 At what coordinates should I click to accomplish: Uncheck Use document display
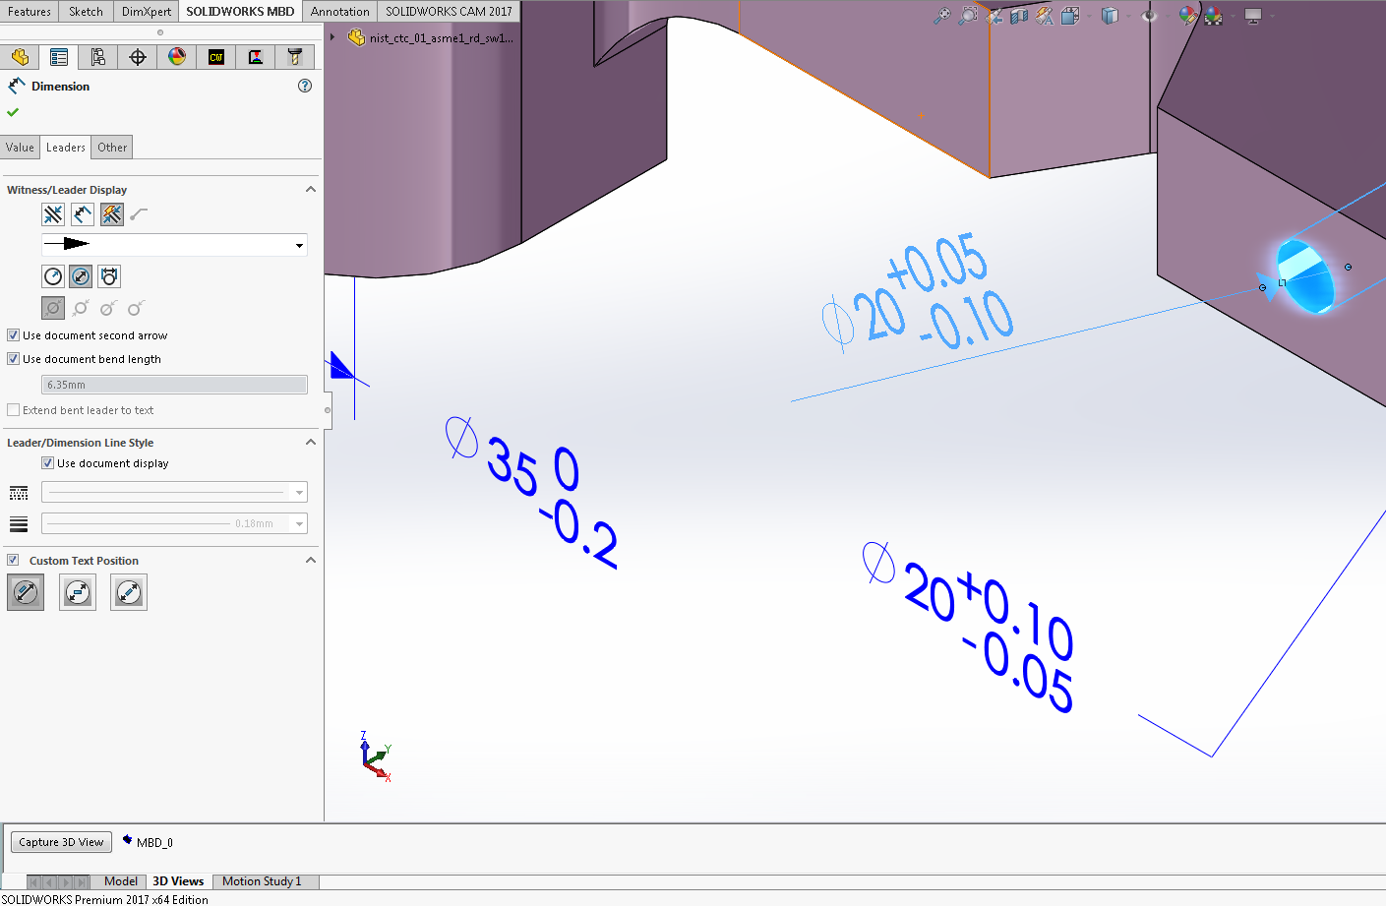(47, 462)
